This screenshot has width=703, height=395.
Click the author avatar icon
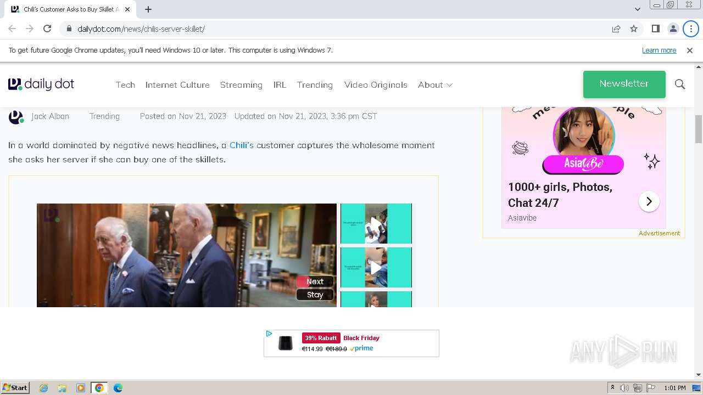(16, 117)
